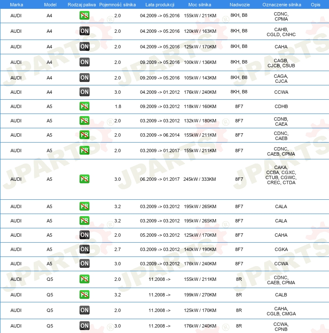Click the Marka column header

click(16, 4)
